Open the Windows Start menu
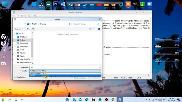Viewport: 182px width, 102px height. (x=3, y=99)
